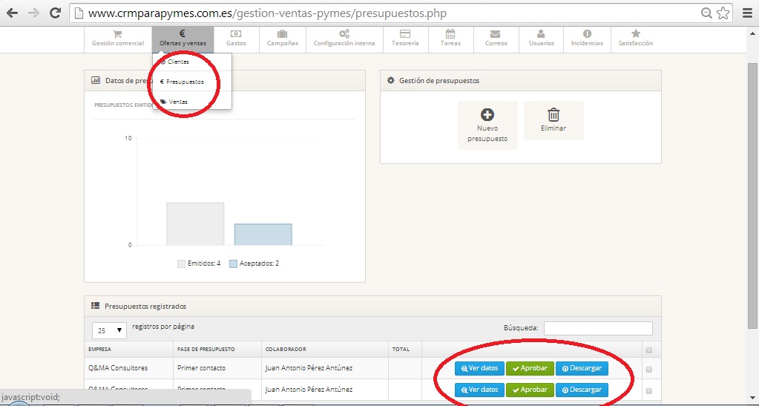Click the Eliminar trash button
This screenshot has width=759, height=406.
coord(553,120)
